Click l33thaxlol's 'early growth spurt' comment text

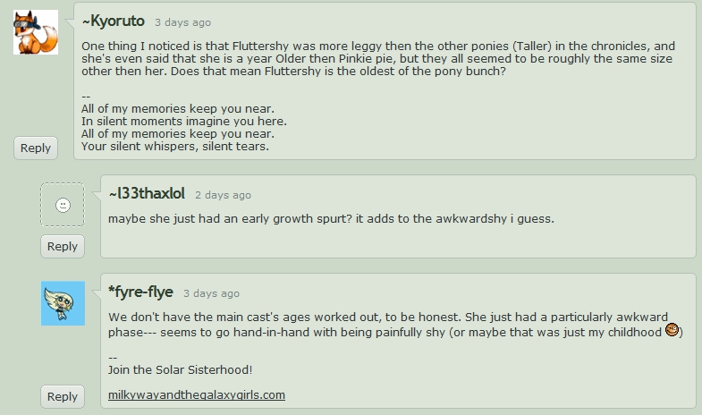(331, 218)
